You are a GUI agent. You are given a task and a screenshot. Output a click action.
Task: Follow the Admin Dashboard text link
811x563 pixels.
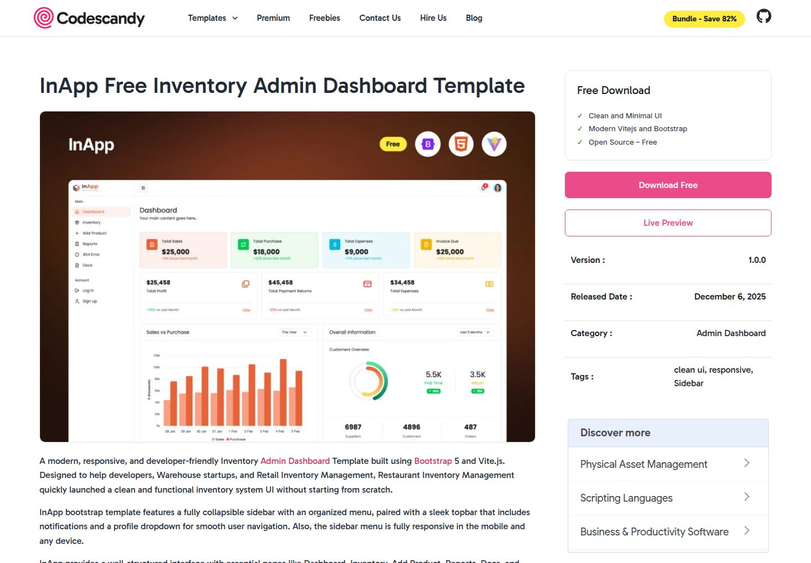[x=295, y=461]
